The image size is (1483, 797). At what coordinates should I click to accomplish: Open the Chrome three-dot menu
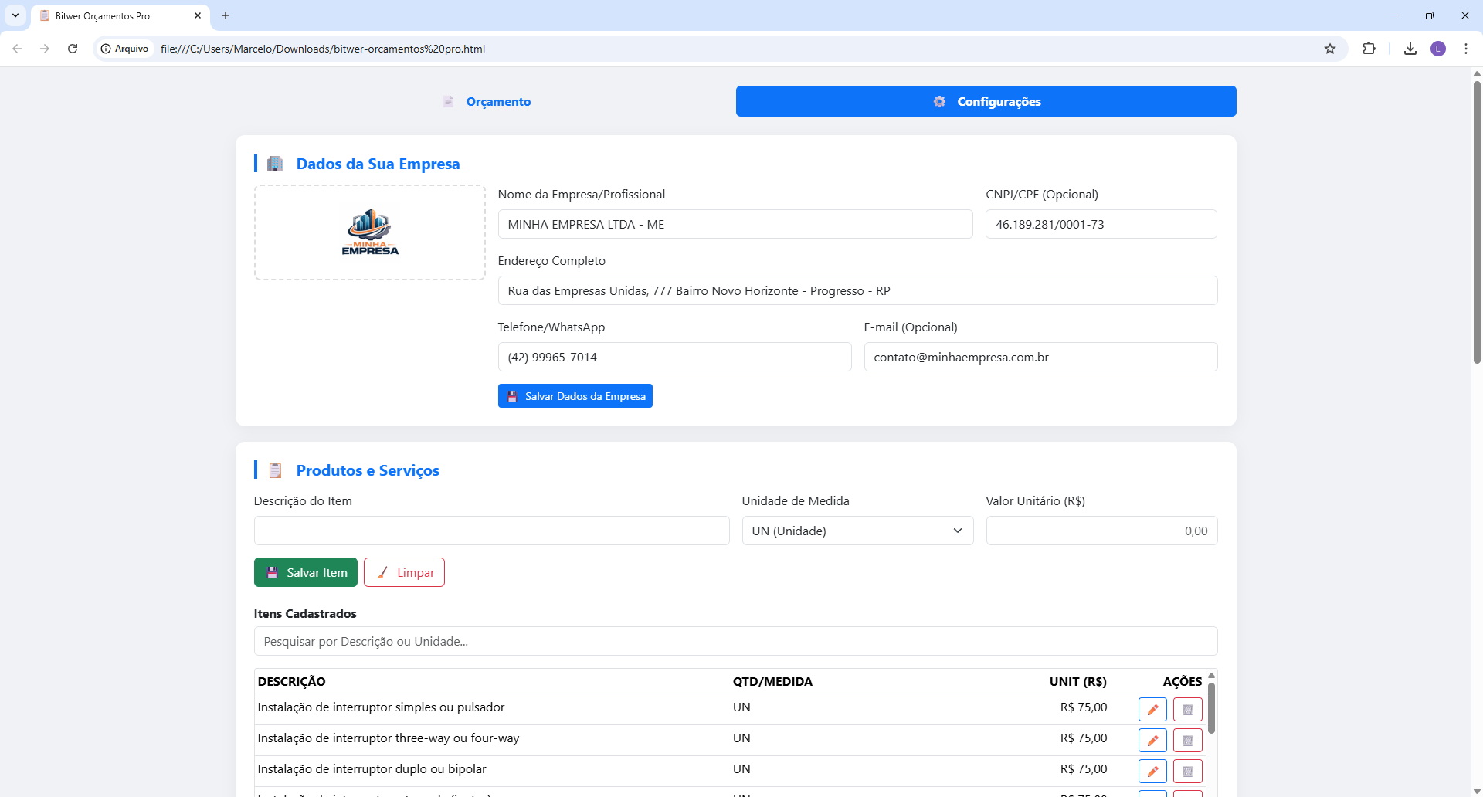tap(1465, 49)
